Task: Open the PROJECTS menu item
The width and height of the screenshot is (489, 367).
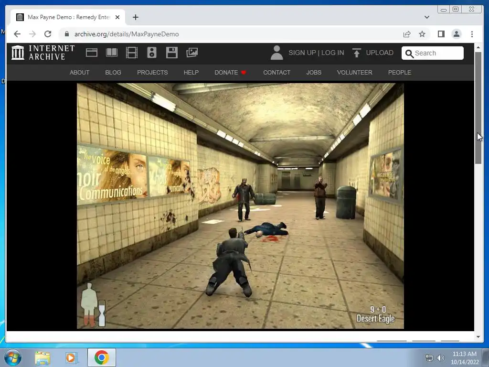Action: pos(152,73)
